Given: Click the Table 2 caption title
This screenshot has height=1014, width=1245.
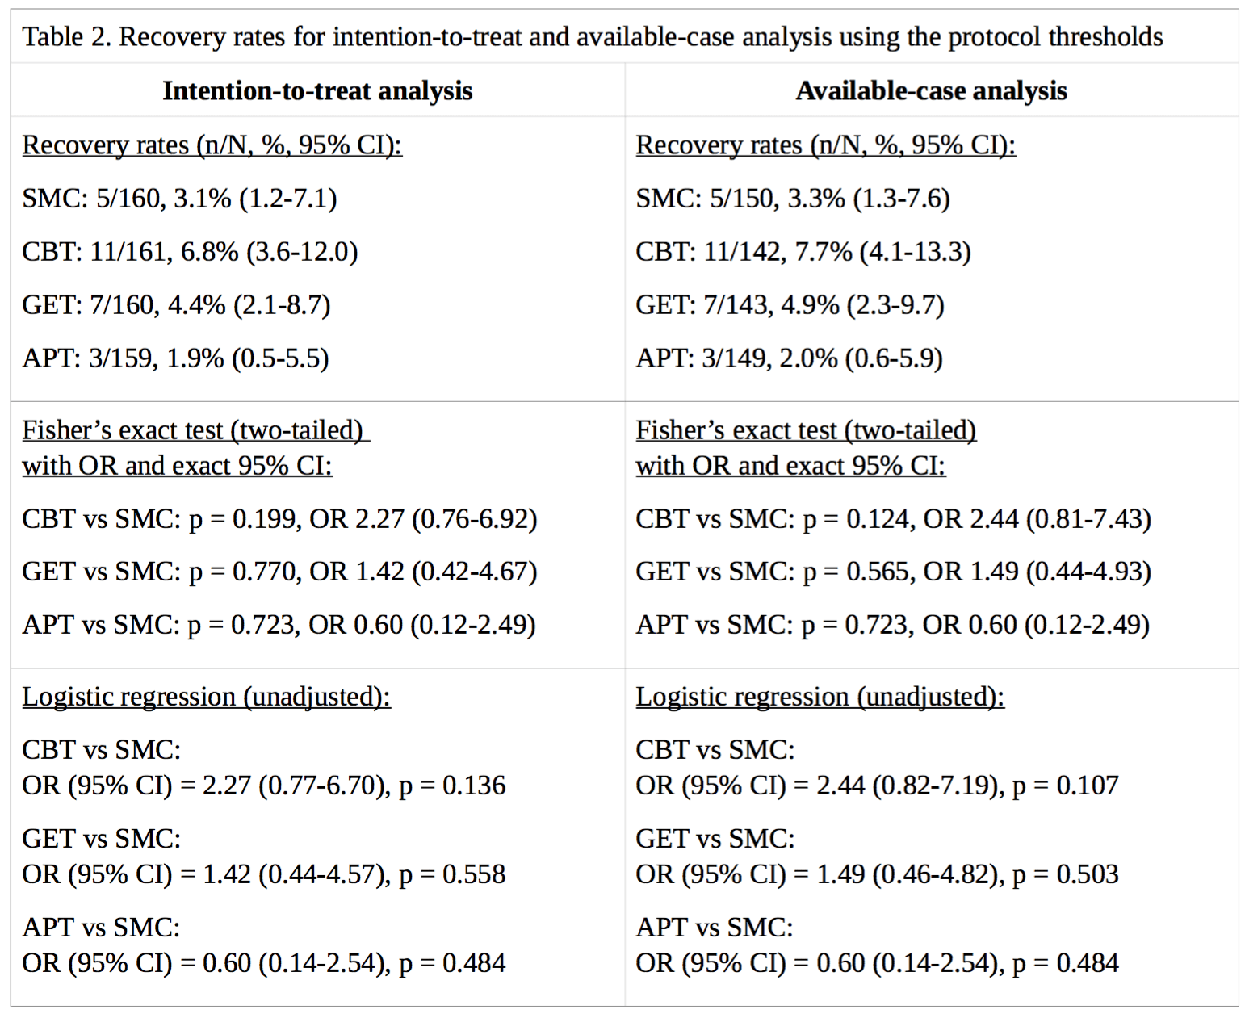Looking at the screenshot, I should [x=592, y=37].
